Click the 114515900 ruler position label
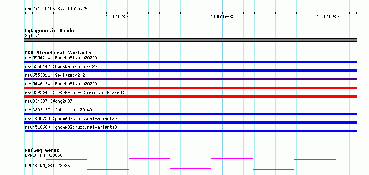The height and width of the screenshot is (175, 369). coord(328,17)
